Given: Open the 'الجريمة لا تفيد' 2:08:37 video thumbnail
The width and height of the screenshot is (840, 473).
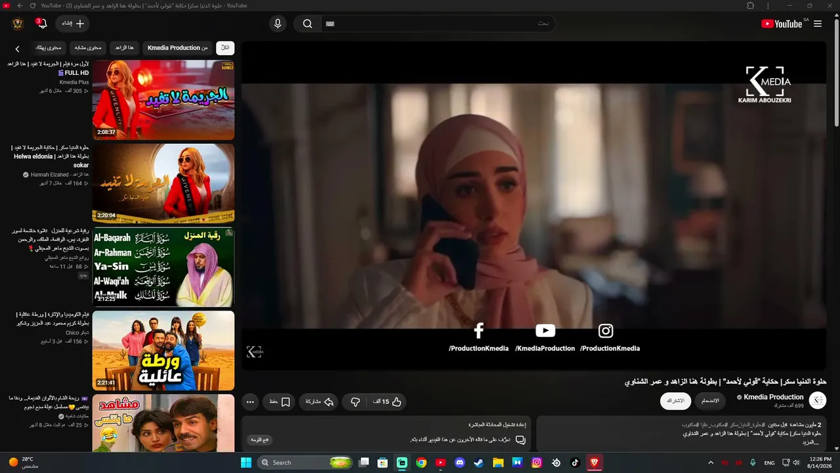Looking at the screenshot, I should coord(163,100).
